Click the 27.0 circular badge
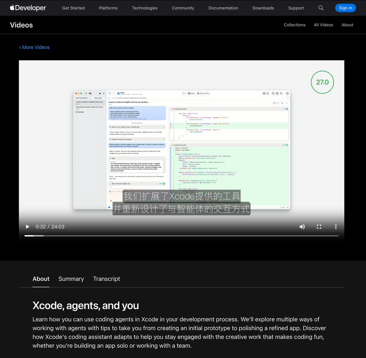366x358 pixels. [x=322, y=82]
